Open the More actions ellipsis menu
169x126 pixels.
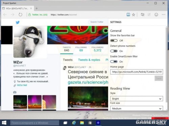(163, 14)
